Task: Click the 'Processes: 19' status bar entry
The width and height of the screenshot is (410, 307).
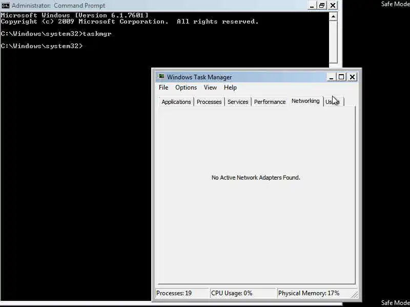Action: 182,293
